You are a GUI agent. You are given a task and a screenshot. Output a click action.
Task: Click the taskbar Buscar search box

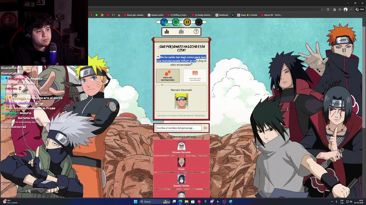pyautogui.click(x=155, y=202)
